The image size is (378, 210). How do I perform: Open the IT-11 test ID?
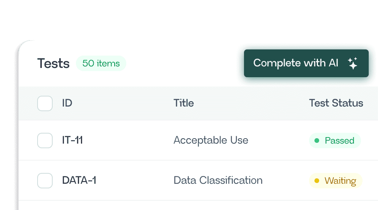click(x=72, y=140)
